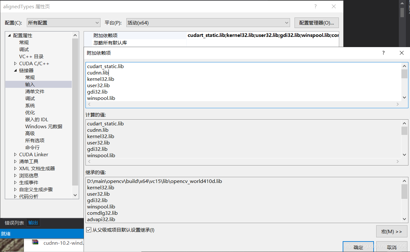410x252 pixels.
Task: Expand the XML 文档生成器 node
Action: (x=15, y=168)
